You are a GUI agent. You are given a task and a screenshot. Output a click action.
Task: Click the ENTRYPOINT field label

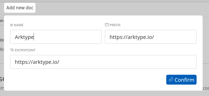click(x=25, y=50)
